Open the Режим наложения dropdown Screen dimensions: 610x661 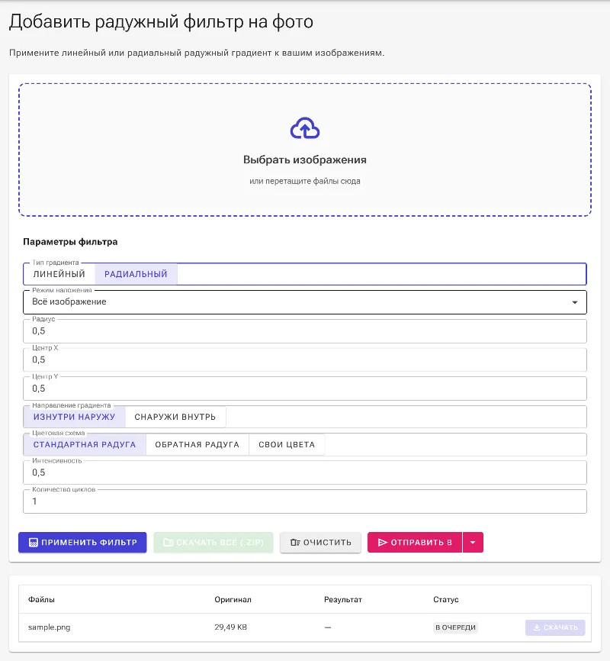[x=305, y=301]
